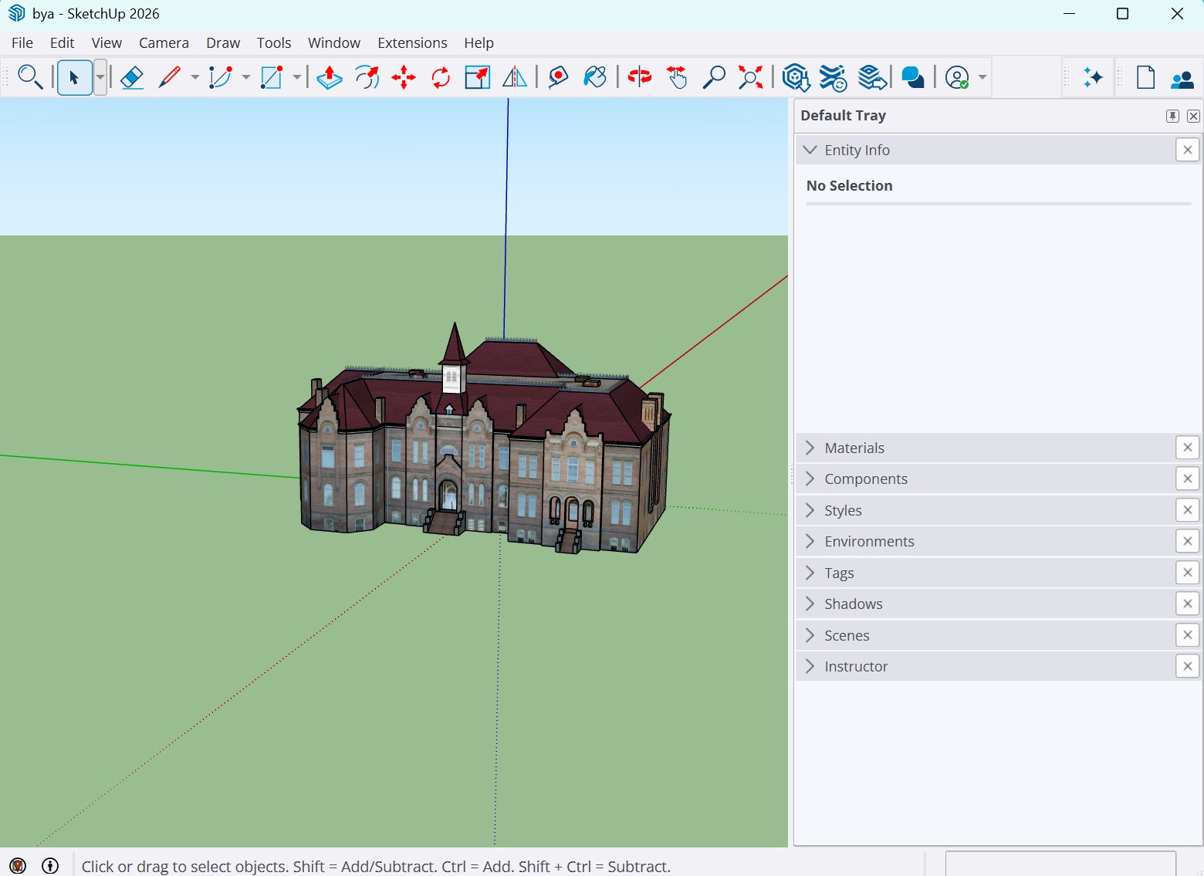This screenshot has height=876, width=1204.
Task: Open the Window menu
Action: tap(334, 42)
